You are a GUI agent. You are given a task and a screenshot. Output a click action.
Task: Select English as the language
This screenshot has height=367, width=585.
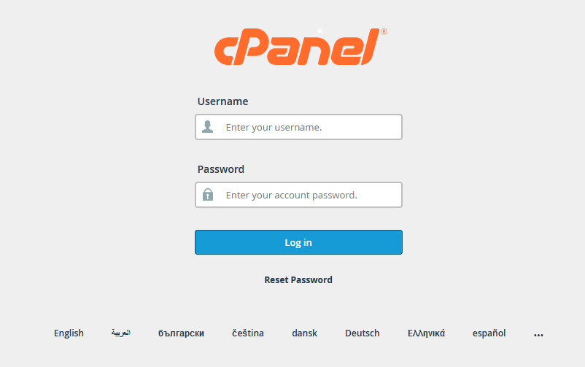click(x=69, y=333)
